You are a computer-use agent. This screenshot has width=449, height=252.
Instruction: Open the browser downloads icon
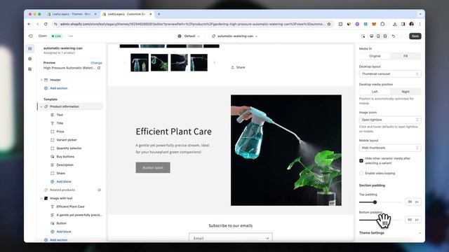(x=395, y=24)
